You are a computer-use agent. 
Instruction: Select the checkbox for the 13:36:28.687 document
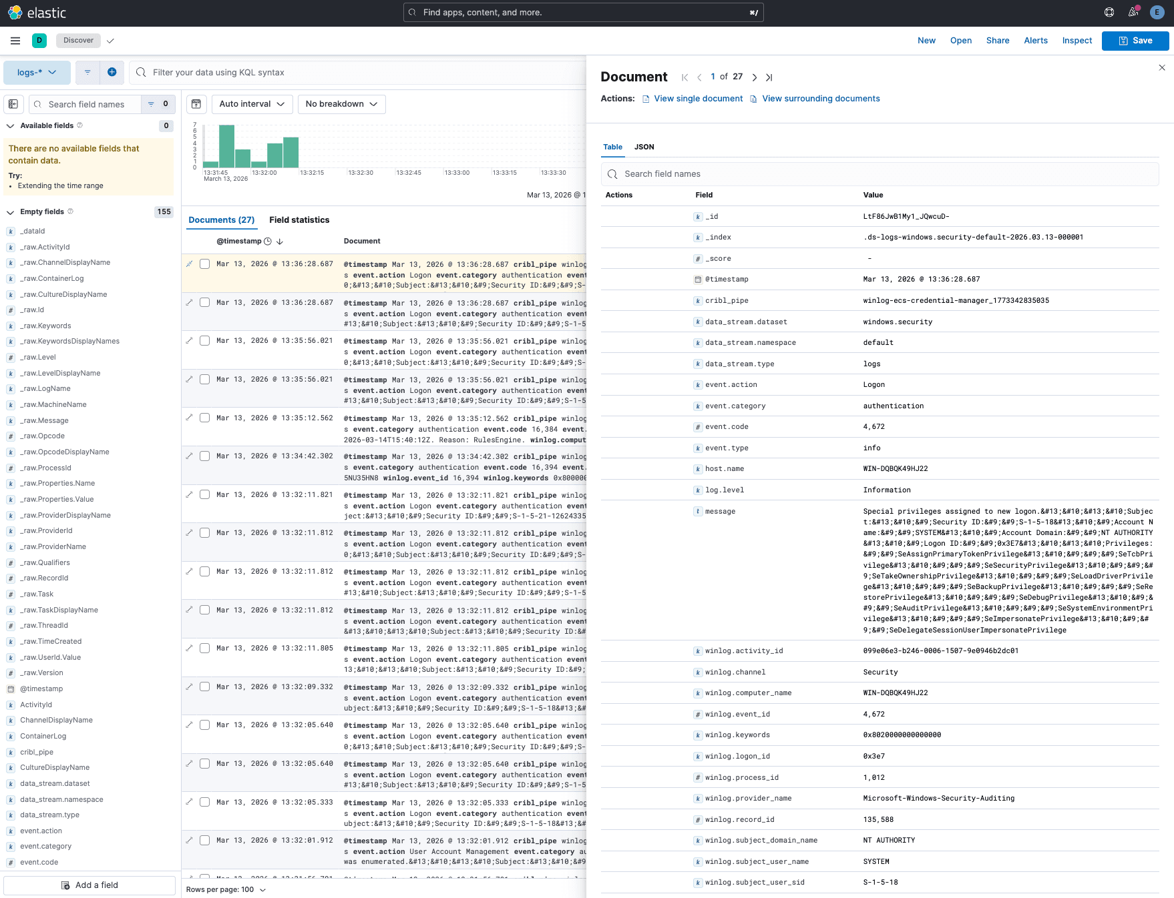pyautogui.click(x=204, y=264)
